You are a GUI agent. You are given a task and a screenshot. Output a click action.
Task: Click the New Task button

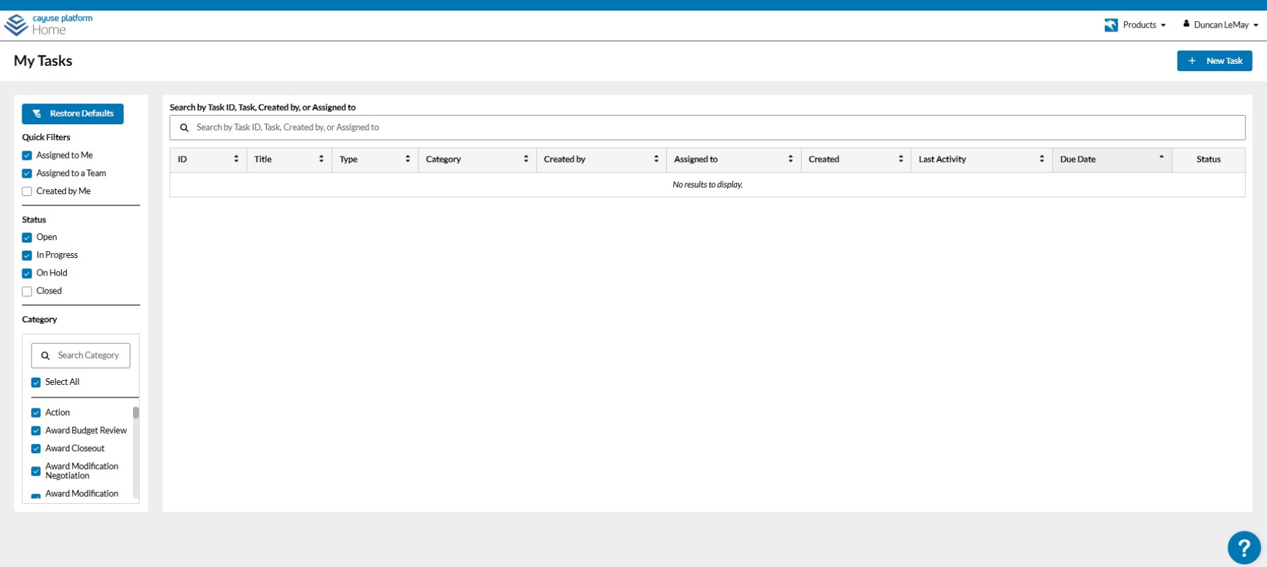pos(1214,61)
